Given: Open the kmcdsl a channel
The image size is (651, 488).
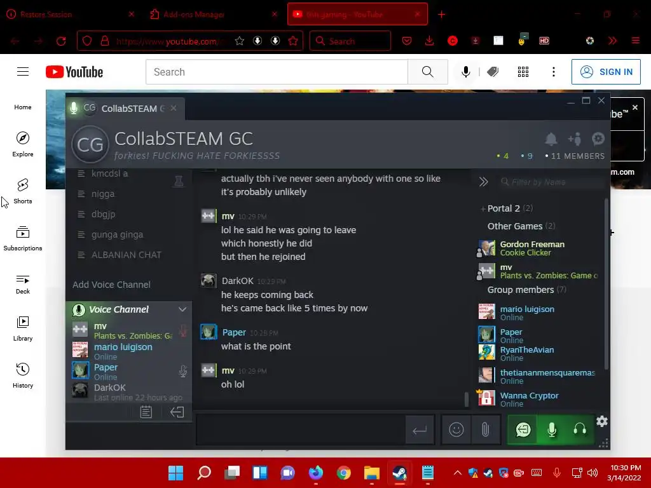Looking at the screenshot, I should point(109,173).
